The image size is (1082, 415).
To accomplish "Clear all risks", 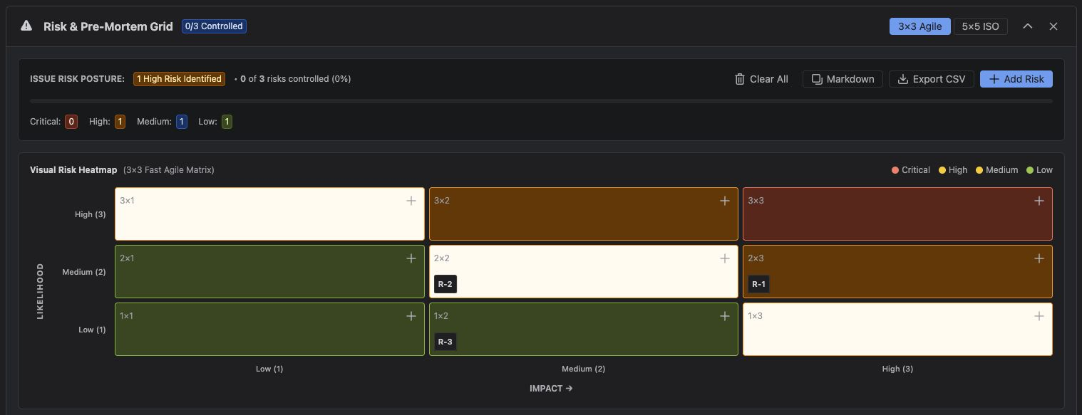I will (761, 79).
